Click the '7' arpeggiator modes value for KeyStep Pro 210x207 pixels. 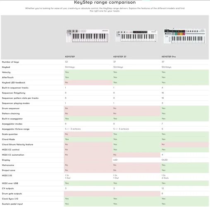click(x=162, y=124)
